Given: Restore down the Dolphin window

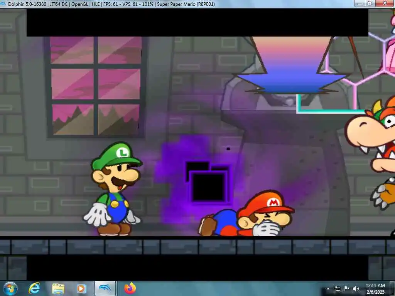Looking at the screenshot, I should (370, 3).
